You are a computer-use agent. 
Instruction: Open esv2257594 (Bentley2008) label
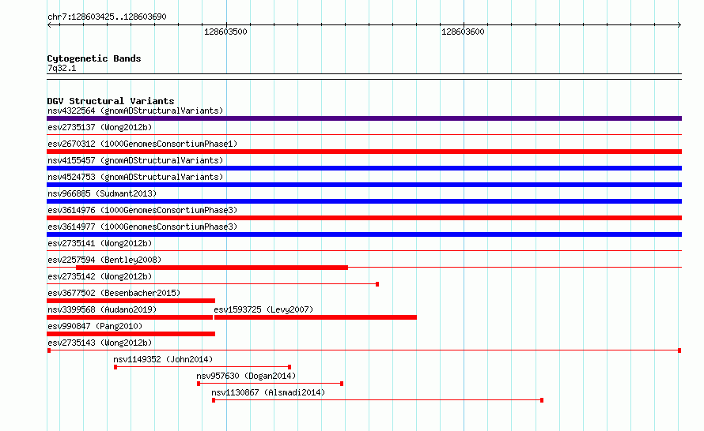point(104,260)
